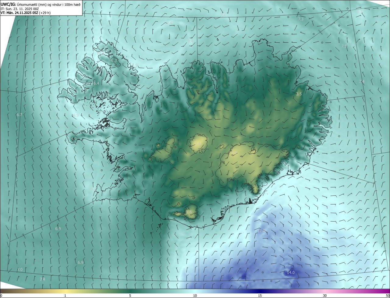
Task: Click the 7.5 value on the map
Action: coord(344,46)
